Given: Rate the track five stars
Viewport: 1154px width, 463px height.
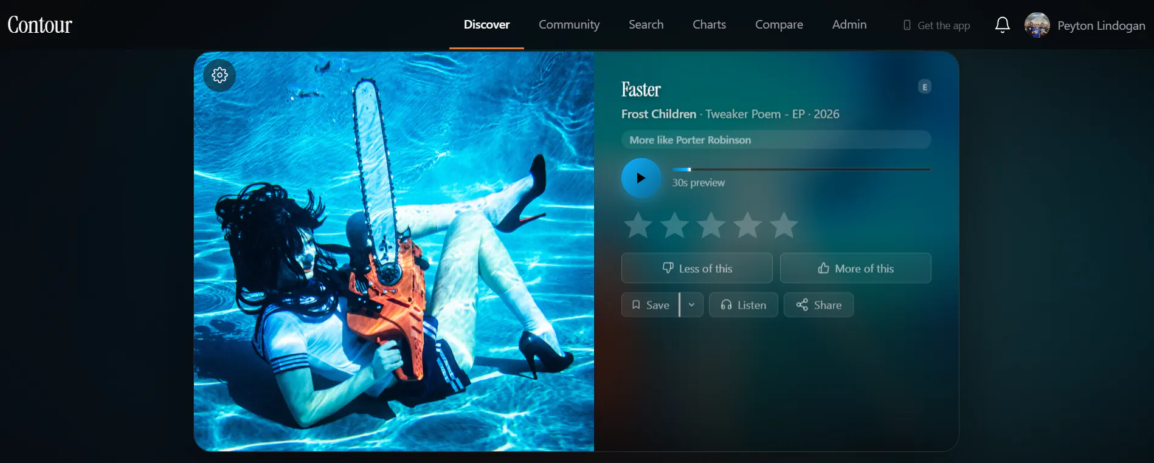Looking at the screenshot, I should (784, 225).
